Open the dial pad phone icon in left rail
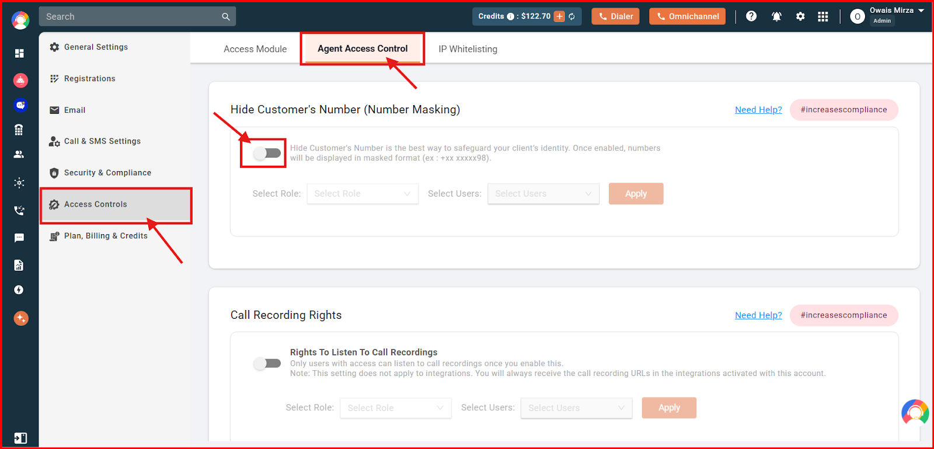 [x=19, y=130]
